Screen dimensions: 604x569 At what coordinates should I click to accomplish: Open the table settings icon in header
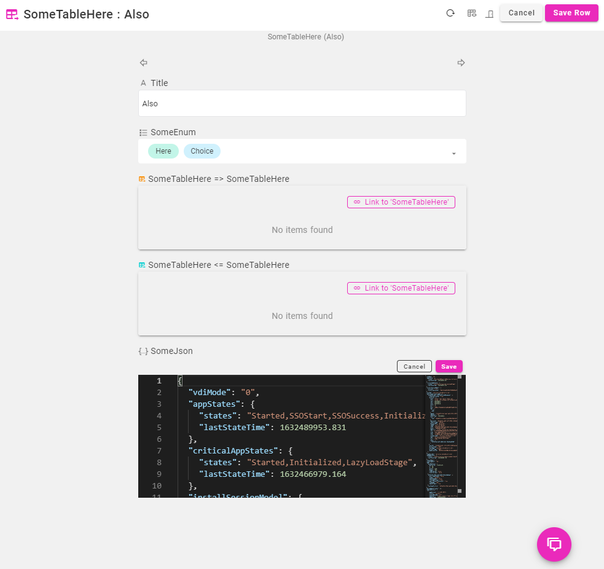[472, 14]
